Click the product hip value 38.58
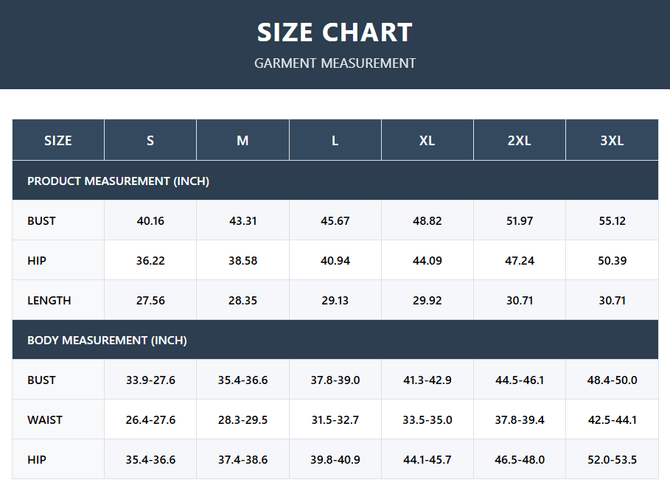Viewport: 670px width, 488px height. point(242,260)
